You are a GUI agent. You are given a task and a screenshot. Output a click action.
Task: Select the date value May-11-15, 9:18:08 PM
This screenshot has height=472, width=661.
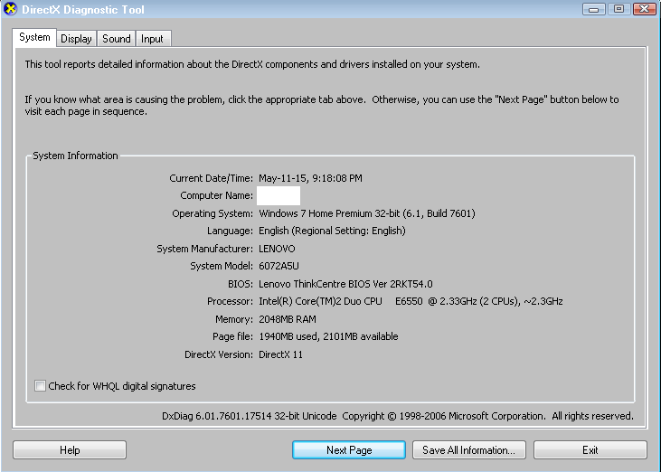click(310, 178)
